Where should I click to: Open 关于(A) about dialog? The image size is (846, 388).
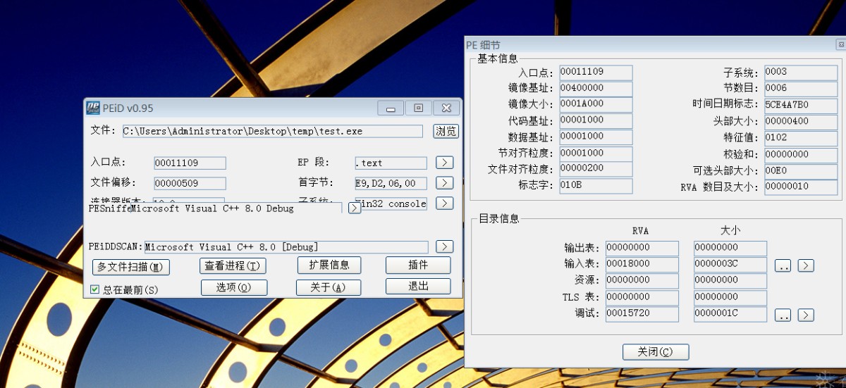pos(329,287)
